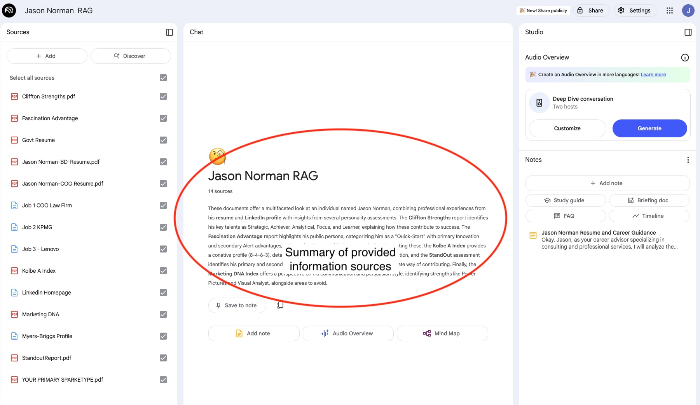Uncheck Govt Resume source checkbox
The height and width of the screenshot is (405, 700).
coord(163,140)
